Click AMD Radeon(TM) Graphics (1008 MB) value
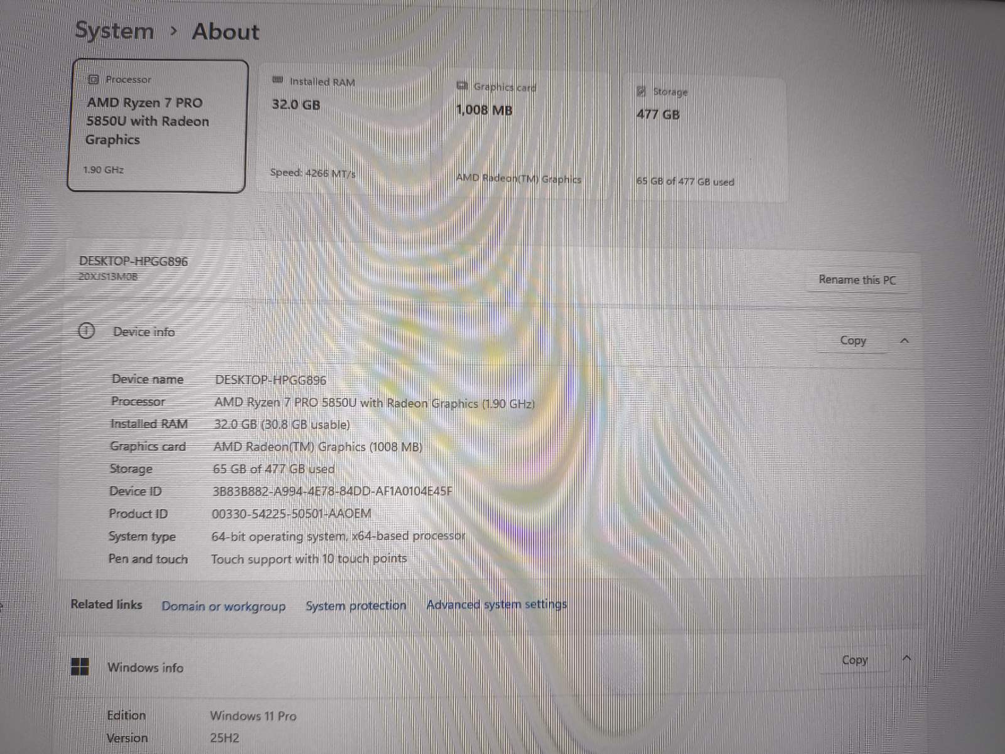The height and width of the screenshot is (754, 1005). tap(318, 446)
